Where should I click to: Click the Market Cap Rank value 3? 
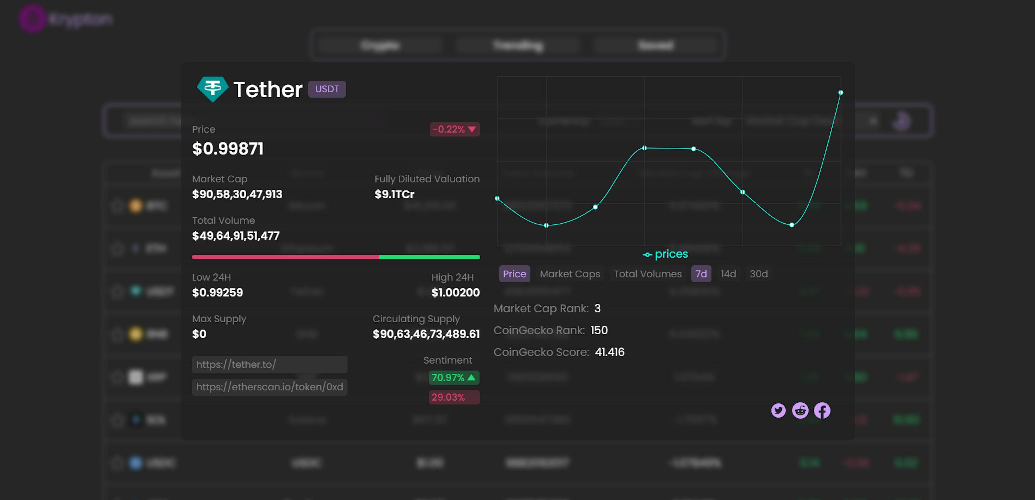tap(598, 309)
